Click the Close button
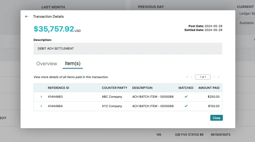 (x=216, y=118)
